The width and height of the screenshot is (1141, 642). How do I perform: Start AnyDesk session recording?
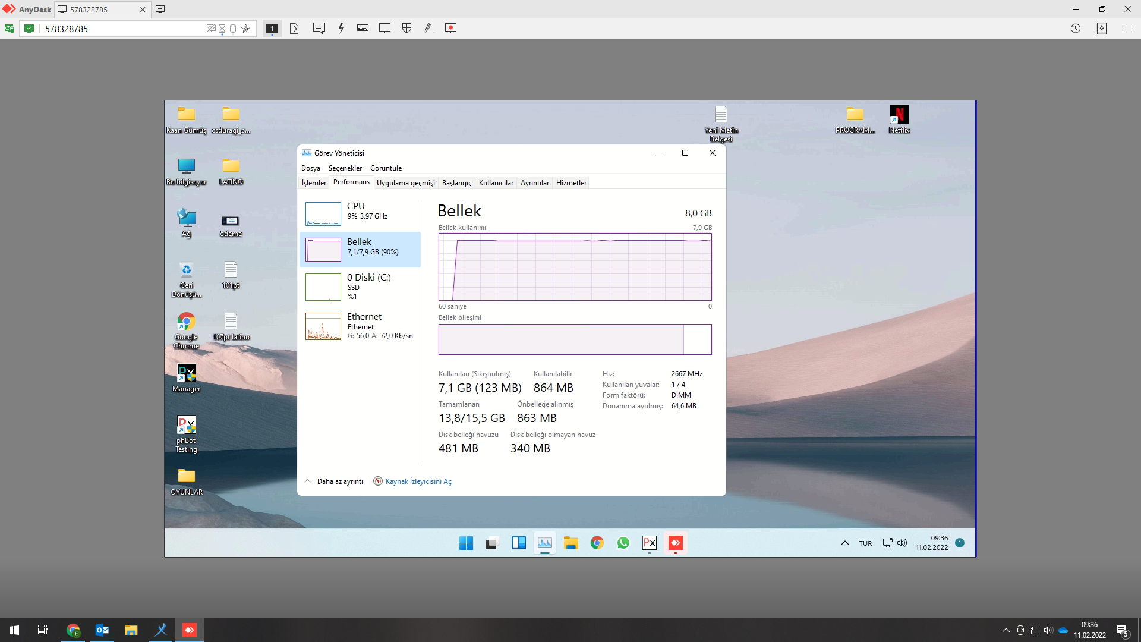(x=451, y=28)
